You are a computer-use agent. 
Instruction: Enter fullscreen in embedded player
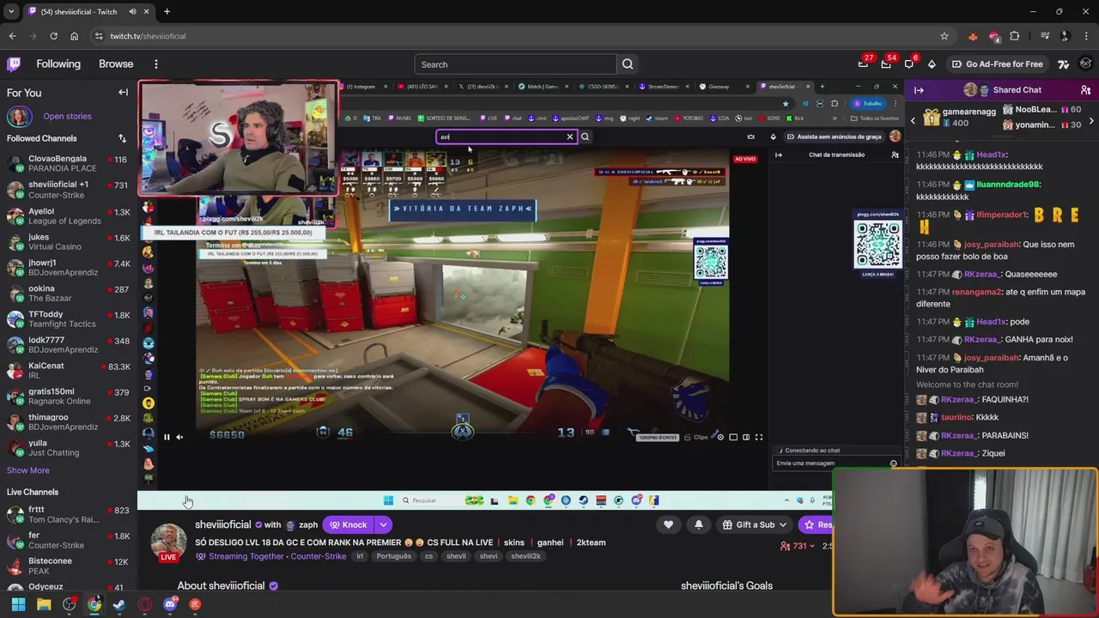[758, 437]
